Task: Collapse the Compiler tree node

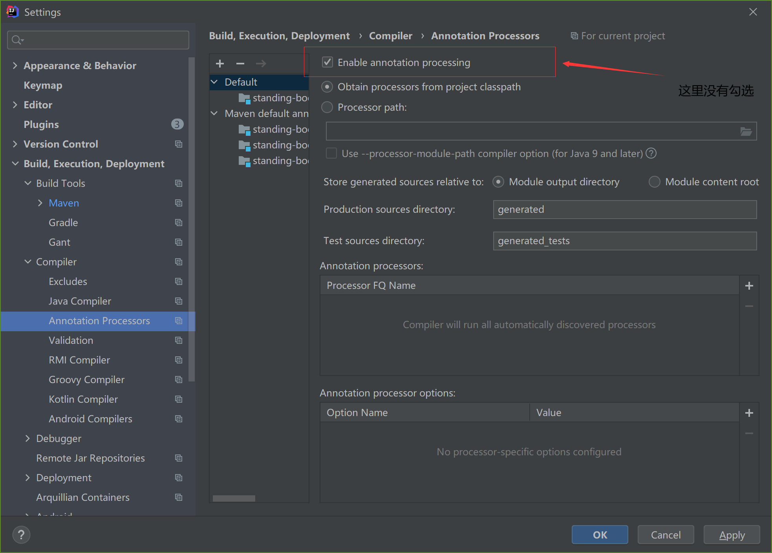Action: point(28,262)
